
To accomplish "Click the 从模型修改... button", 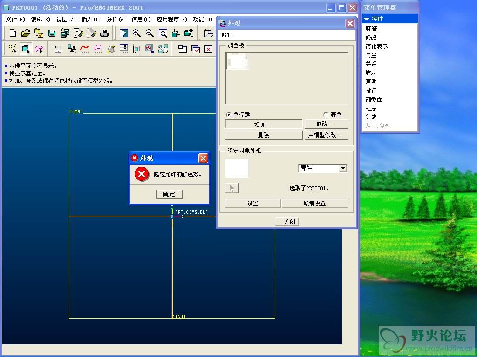I will pyautogui.click(x=326, y=135).
